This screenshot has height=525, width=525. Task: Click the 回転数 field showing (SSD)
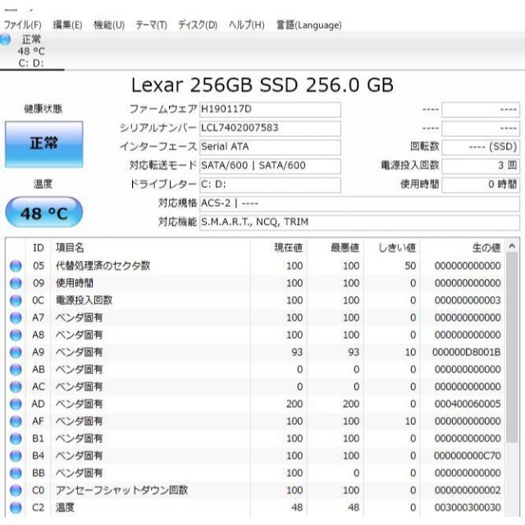481,148
